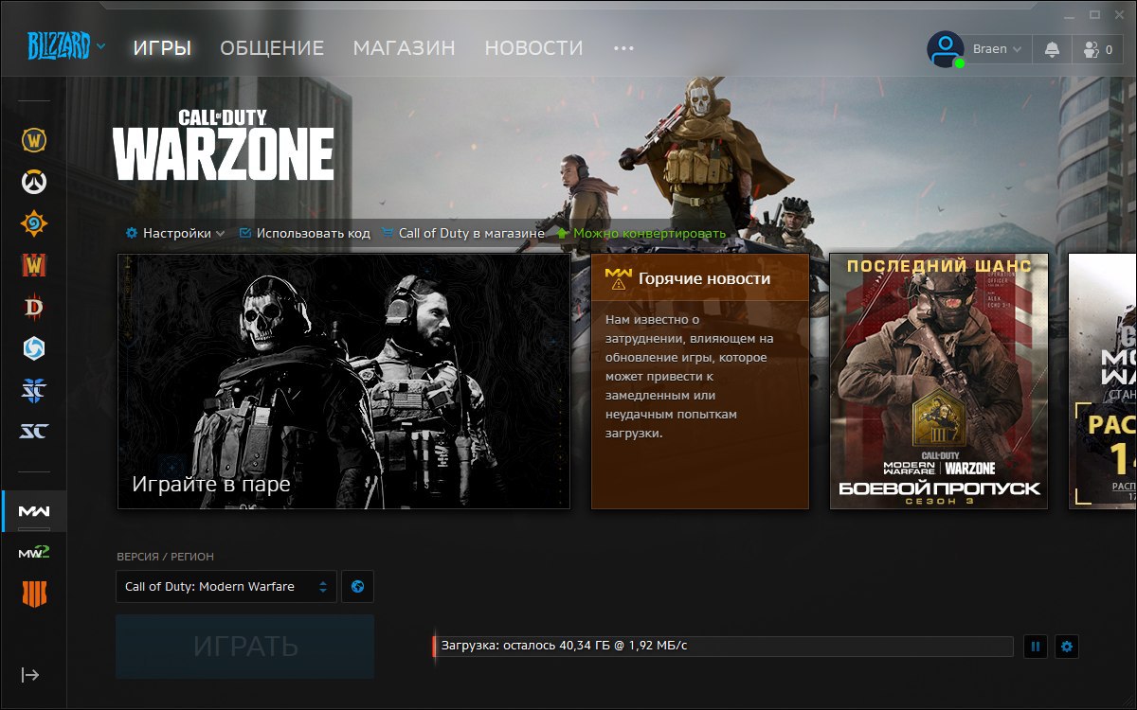This screenshot has height=710, width=1137.
Task: Pause the download
Action: coord(1036,647)
